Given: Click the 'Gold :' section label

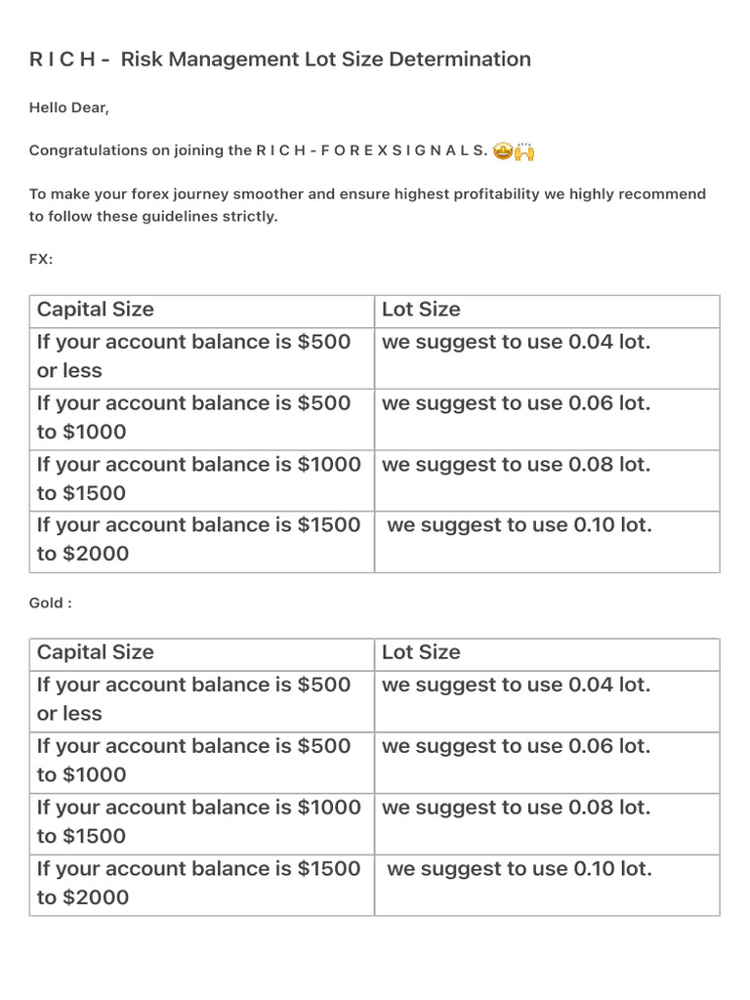Looking at the screenshot, I should tap(51, 603).
